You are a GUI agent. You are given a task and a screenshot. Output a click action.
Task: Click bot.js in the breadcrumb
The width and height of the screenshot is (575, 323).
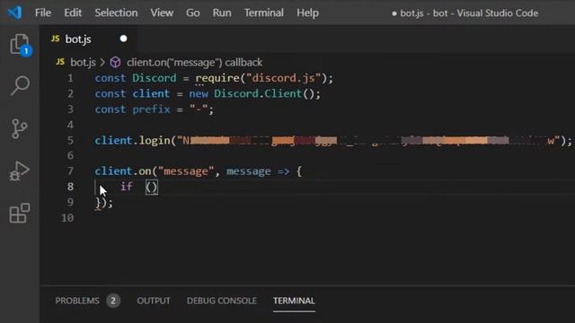(x=83, y=62)
